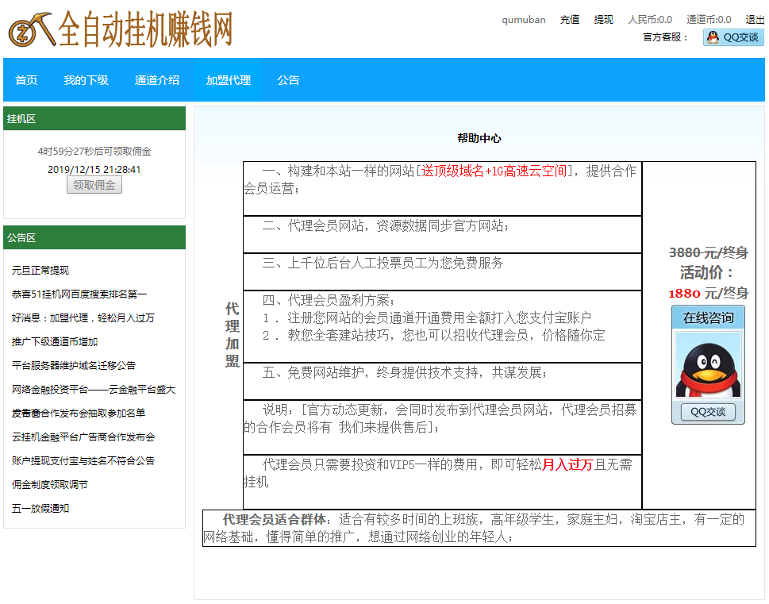This screenshot has height=604, width=769.
Task: Open QQ chat icon button in header
Action: tap(733, 37)
